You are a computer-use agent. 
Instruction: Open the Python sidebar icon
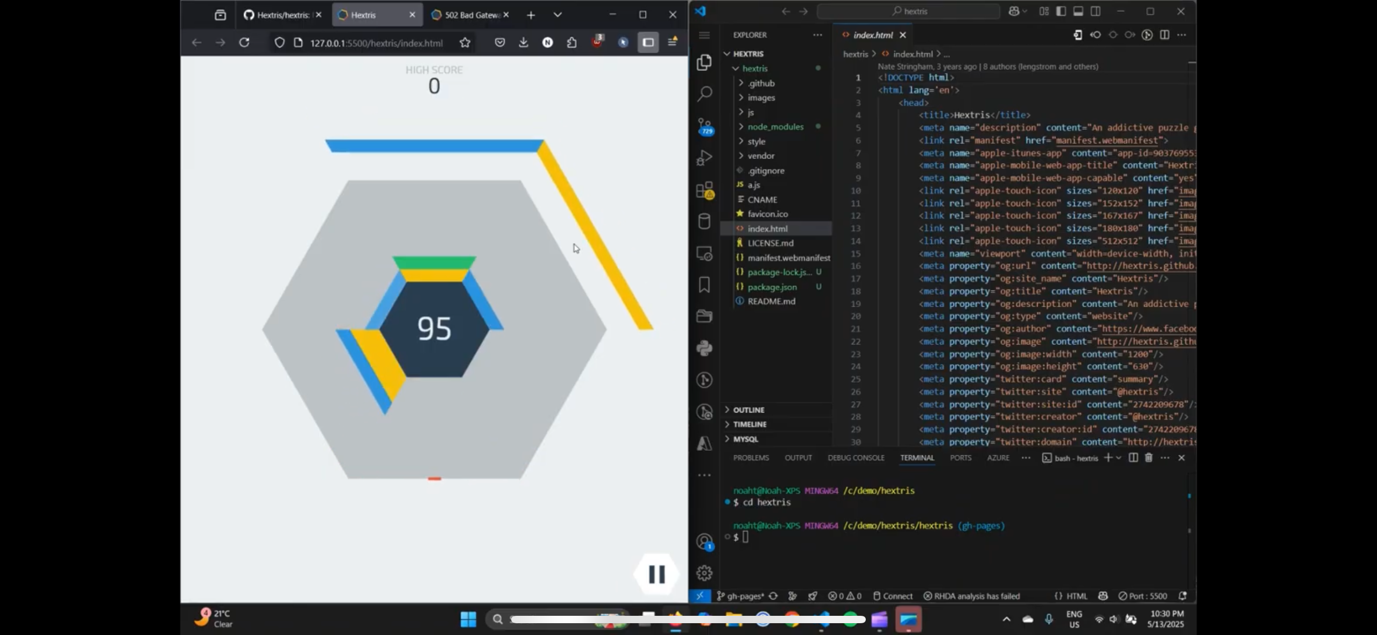705,348
